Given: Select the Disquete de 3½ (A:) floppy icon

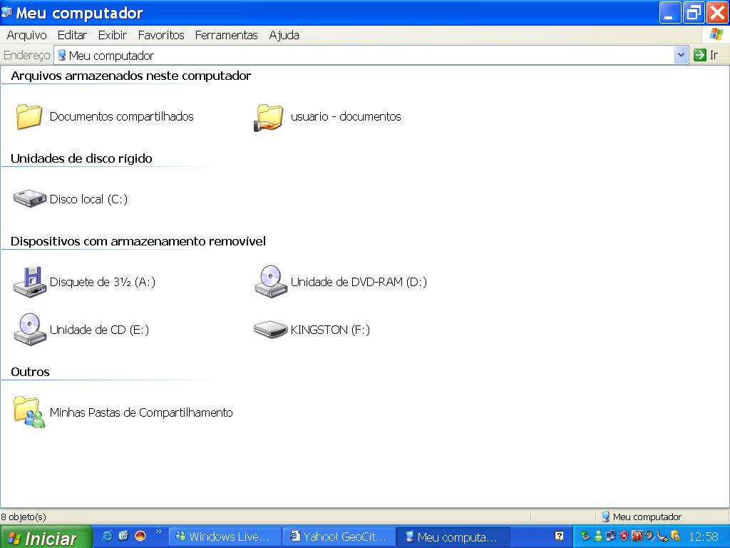Looking at the screenshot, I should (x=29, y=281).
